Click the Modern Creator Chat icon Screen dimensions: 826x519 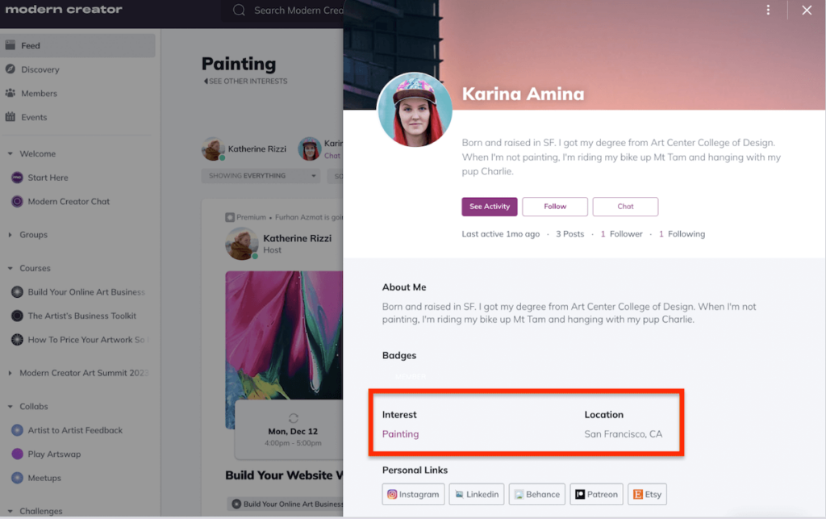17,201
